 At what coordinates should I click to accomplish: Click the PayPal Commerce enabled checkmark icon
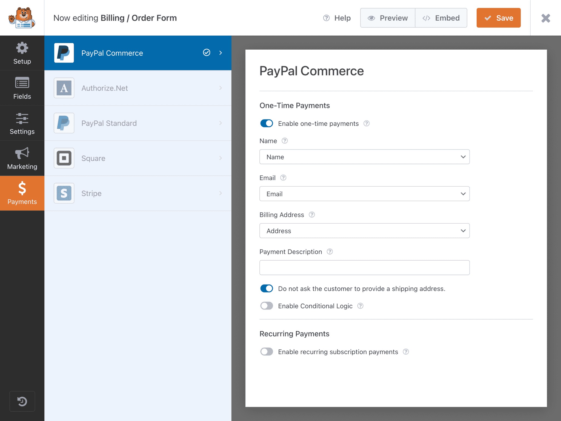click(x=207, y=53)
